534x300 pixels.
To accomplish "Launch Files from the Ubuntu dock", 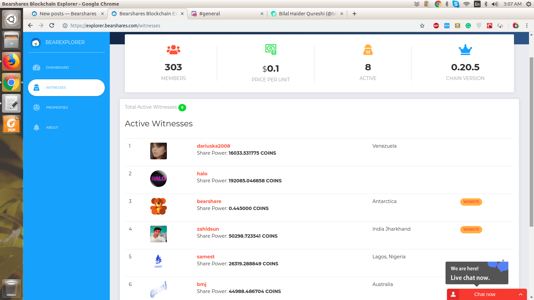I will click(11, 40).
